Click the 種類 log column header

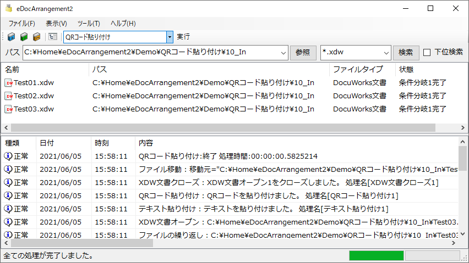19,143
